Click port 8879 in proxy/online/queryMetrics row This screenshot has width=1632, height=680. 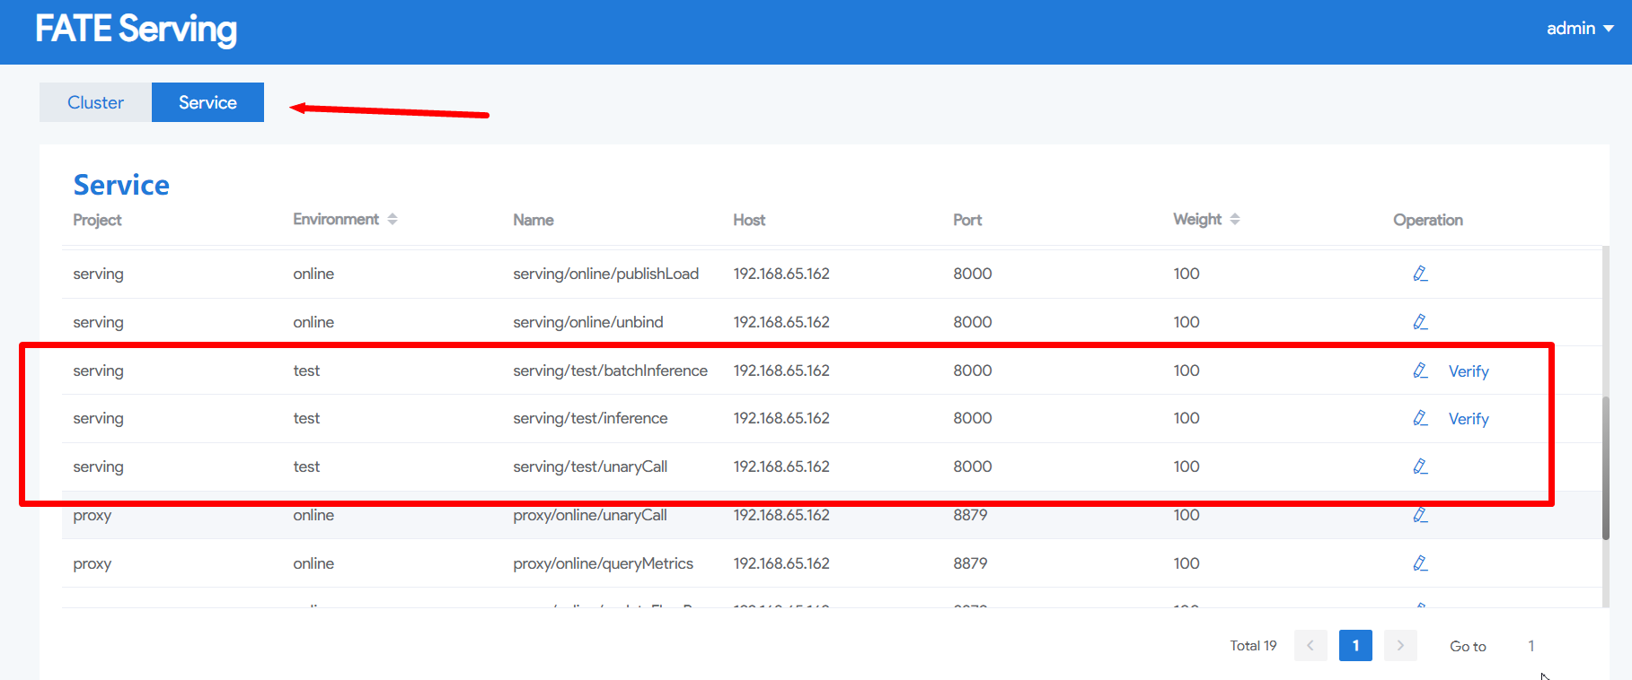[x=970, y=563]
